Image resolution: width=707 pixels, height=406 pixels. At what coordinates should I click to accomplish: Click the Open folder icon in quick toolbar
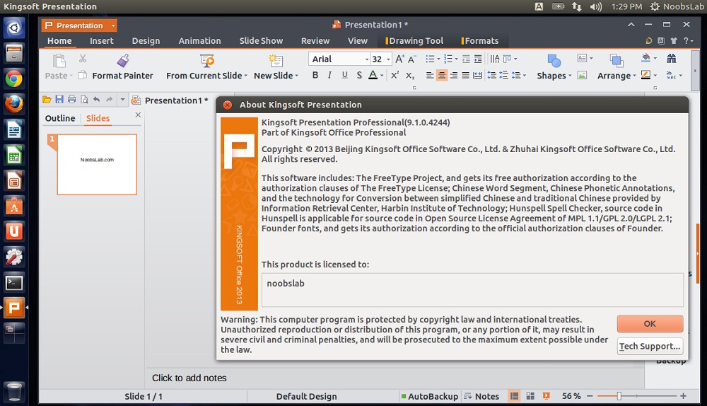47,100
